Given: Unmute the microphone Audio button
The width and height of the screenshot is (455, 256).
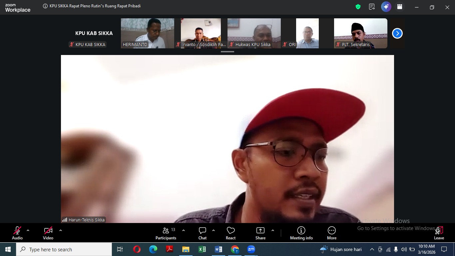Looking at the screenshot, I should coord(17,233).
